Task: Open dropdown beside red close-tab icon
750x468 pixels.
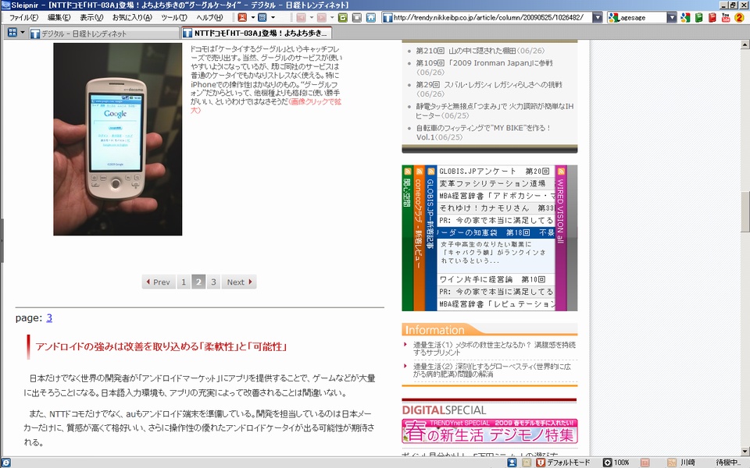Action: pyautogui.click(x=252, y=18)
